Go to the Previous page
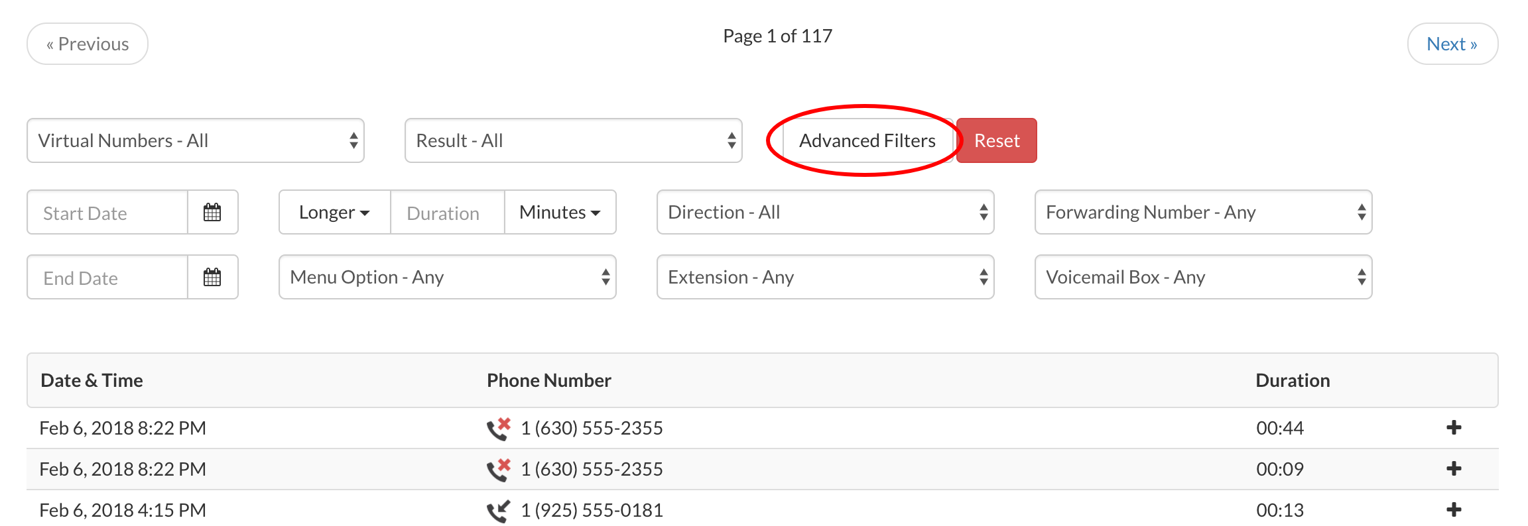 click(88, 44)
